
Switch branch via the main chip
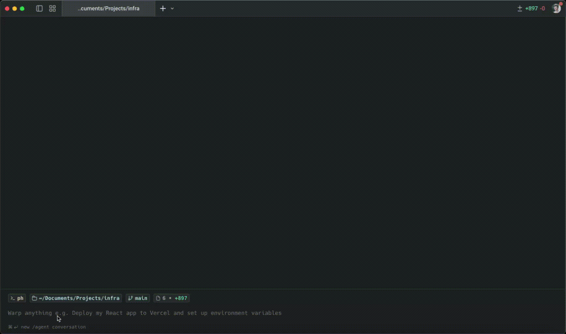click(137, 298)
